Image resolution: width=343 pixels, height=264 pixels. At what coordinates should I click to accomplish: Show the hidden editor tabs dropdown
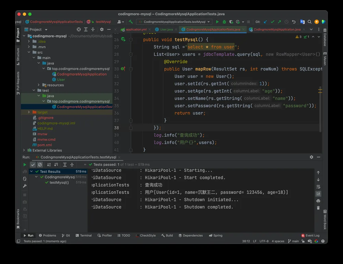tap(311, 29)
